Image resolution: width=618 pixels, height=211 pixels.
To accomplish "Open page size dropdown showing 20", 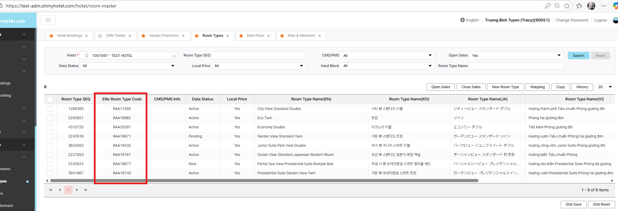I will coord(605,87).
